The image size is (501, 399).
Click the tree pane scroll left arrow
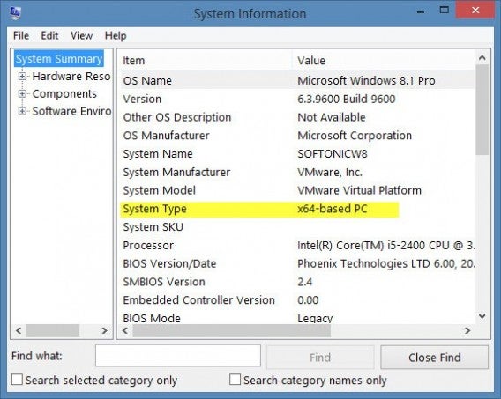point(19,330)
